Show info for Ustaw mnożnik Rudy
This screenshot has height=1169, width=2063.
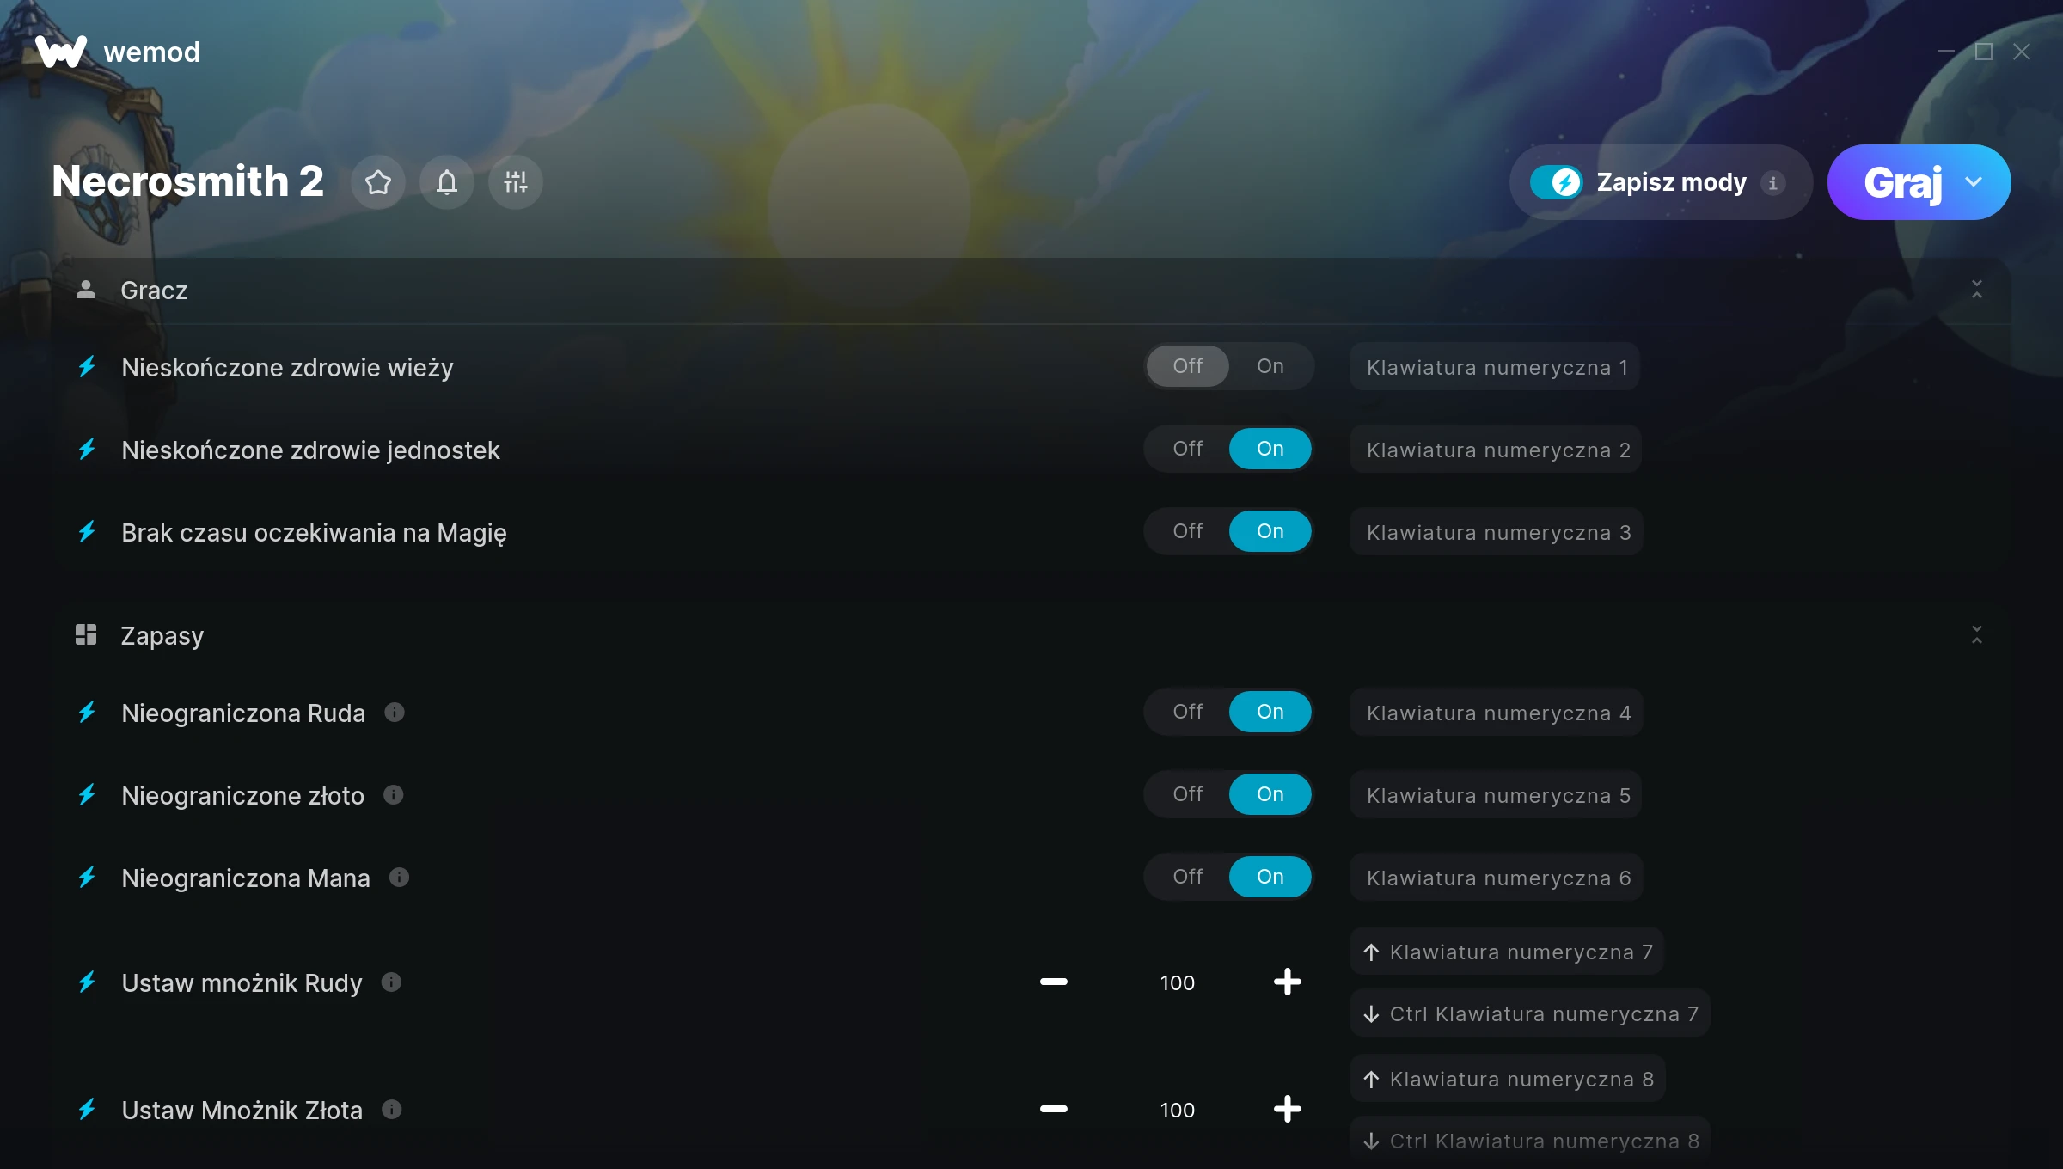tap(391, 982)
